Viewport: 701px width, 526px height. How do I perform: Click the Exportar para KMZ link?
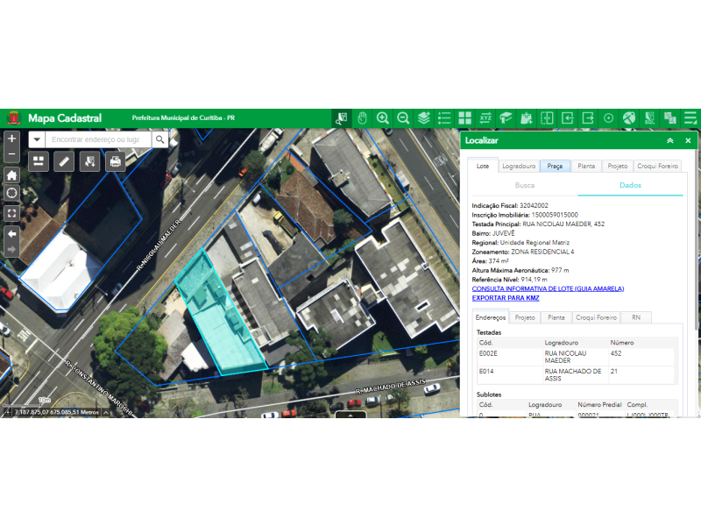pyautogui.click(x=506, y=298)
